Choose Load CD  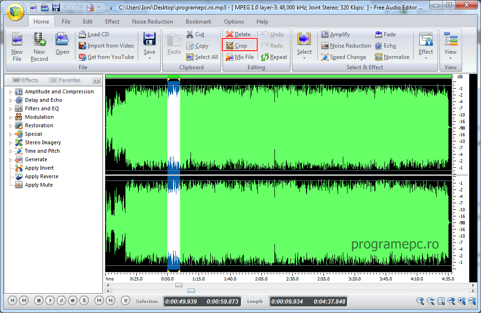(94, 34)
